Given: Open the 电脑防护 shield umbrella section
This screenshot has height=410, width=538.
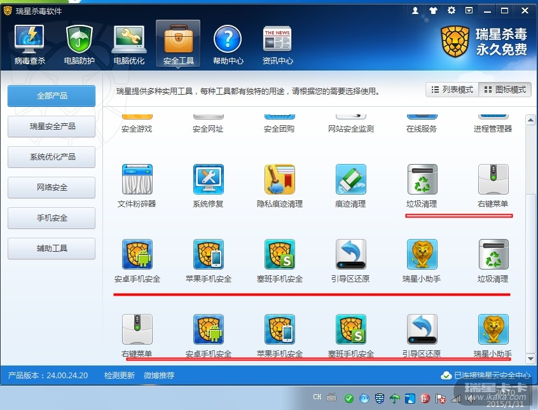Looking at the screenshot, I should point(79,44).
